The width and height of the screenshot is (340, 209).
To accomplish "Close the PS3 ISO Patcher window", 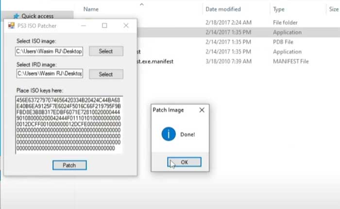I will [x=126, y=26].
